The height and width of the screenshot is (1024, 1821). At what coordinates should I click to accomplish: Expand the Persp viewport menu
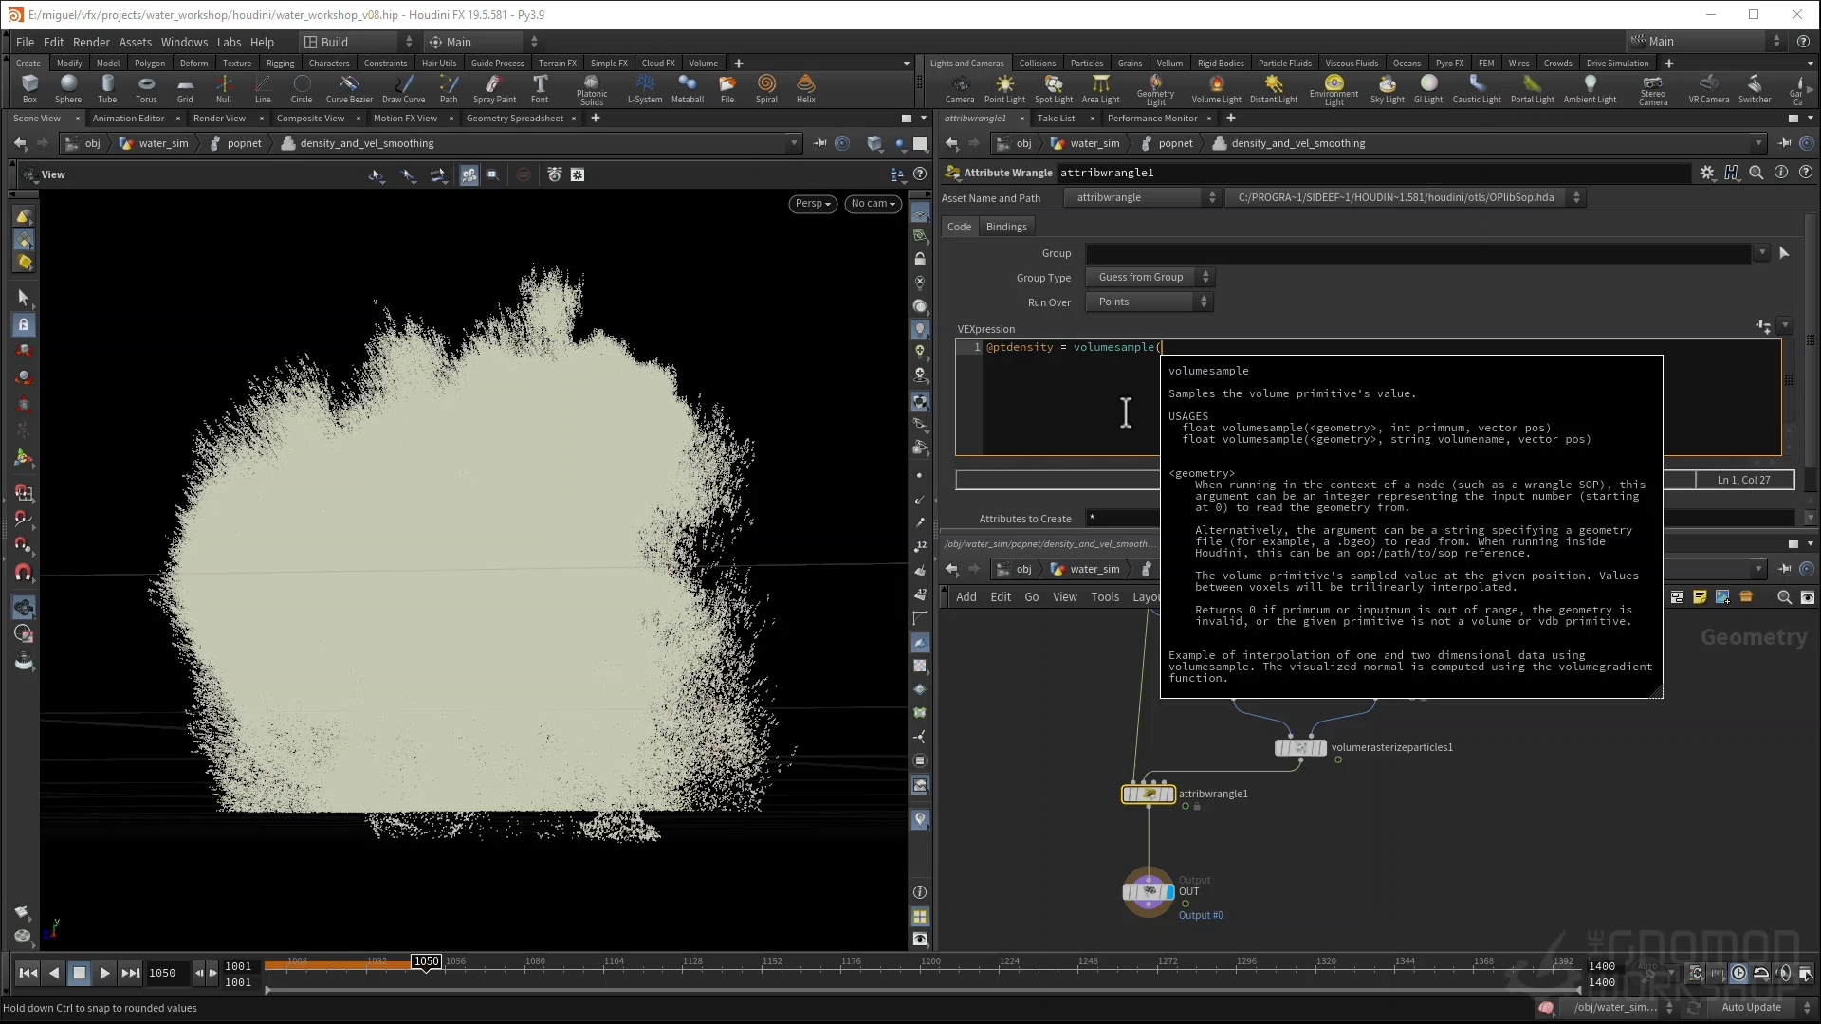[813, 203]
